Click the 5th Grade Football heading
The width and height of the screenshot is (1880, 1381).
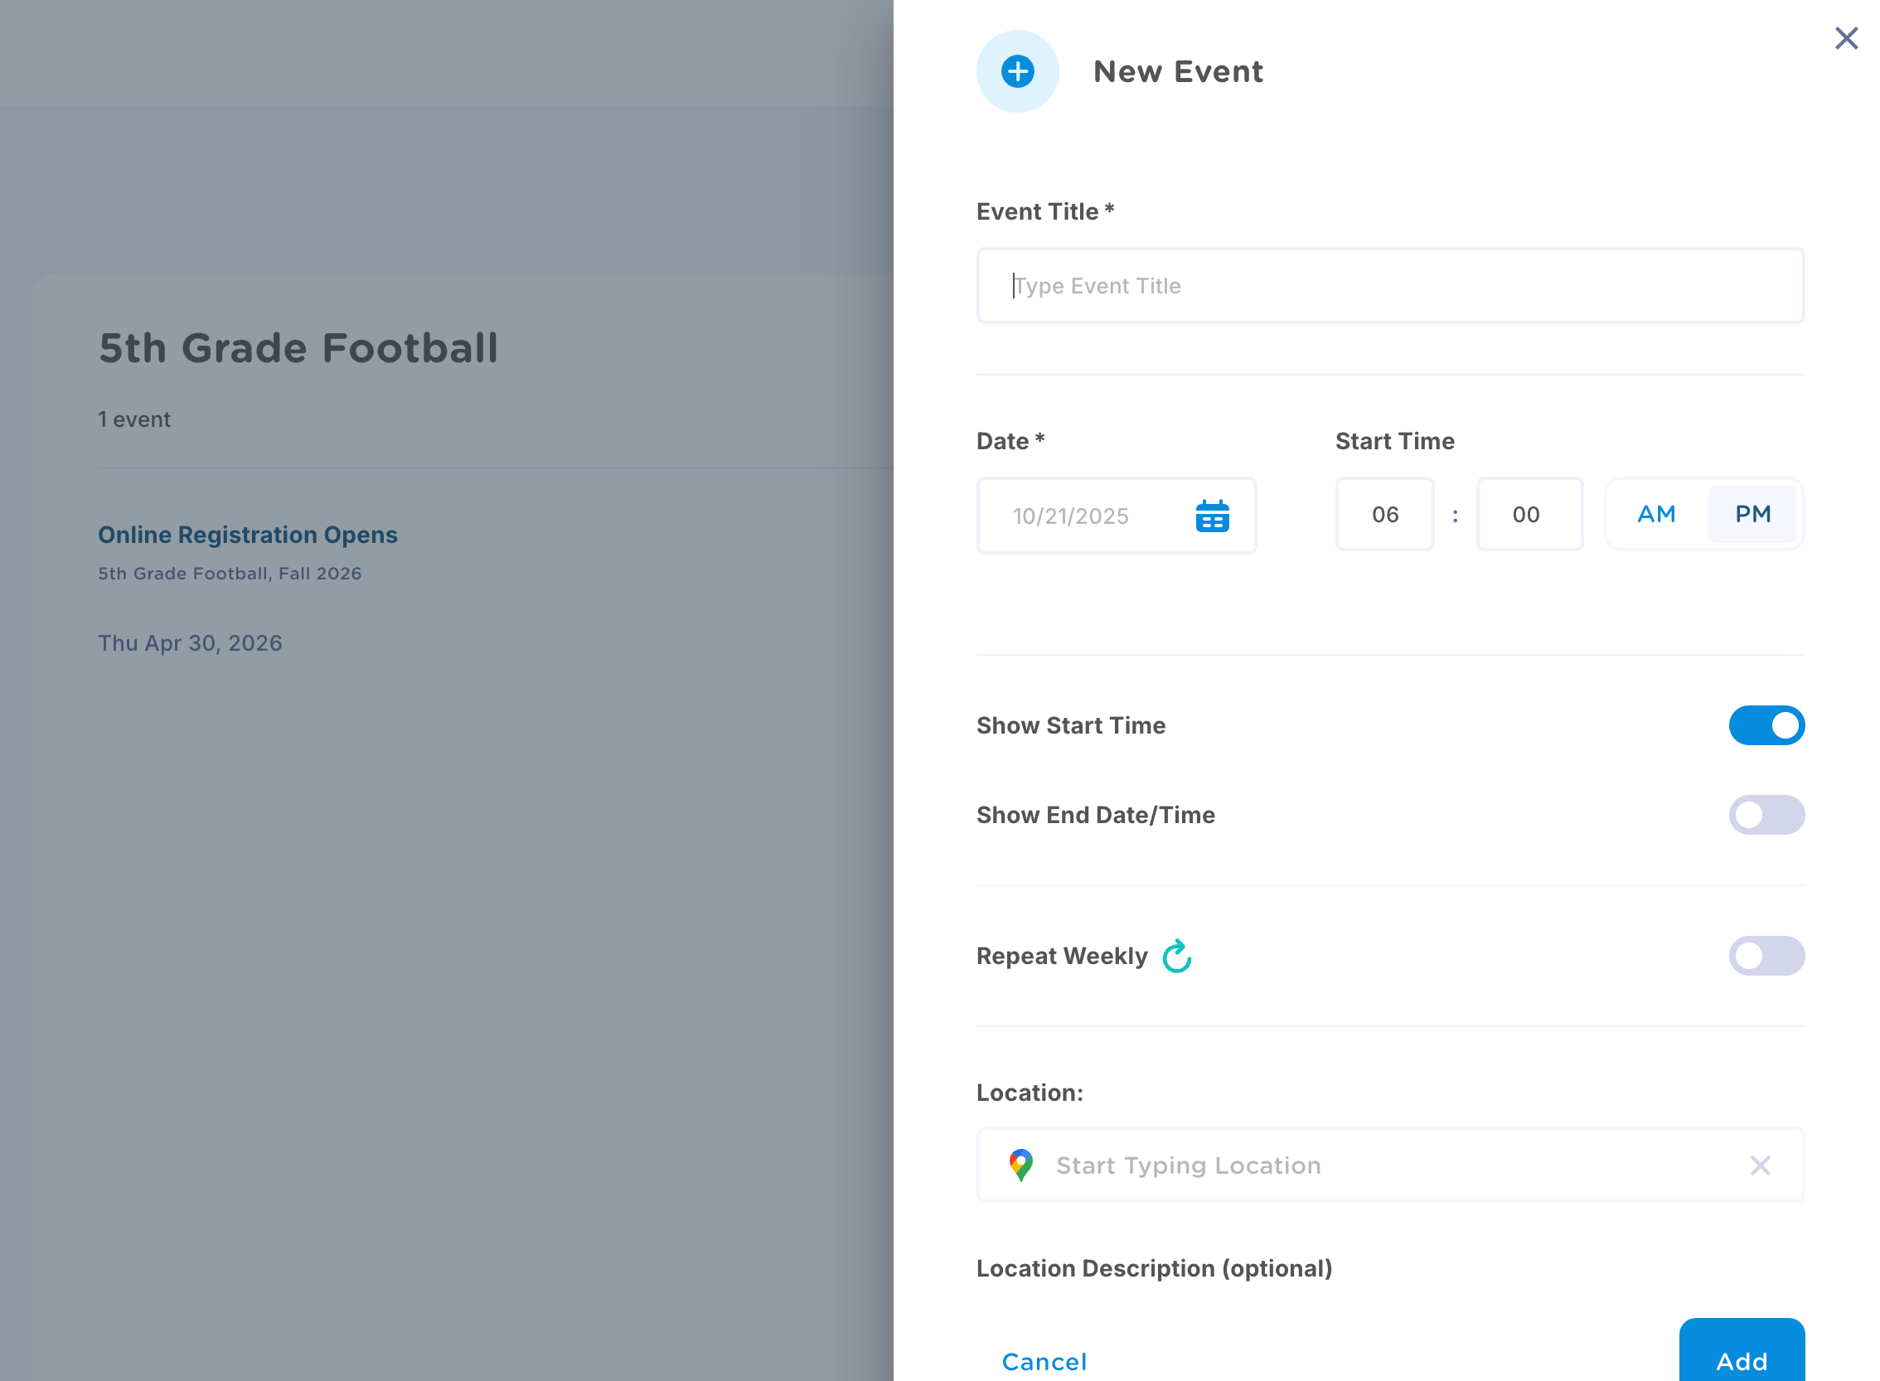click(x=298, y=349)
